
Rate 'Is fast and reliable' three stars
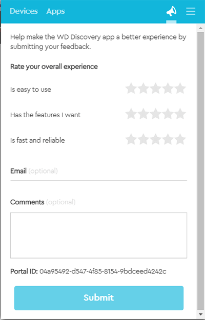156,139
